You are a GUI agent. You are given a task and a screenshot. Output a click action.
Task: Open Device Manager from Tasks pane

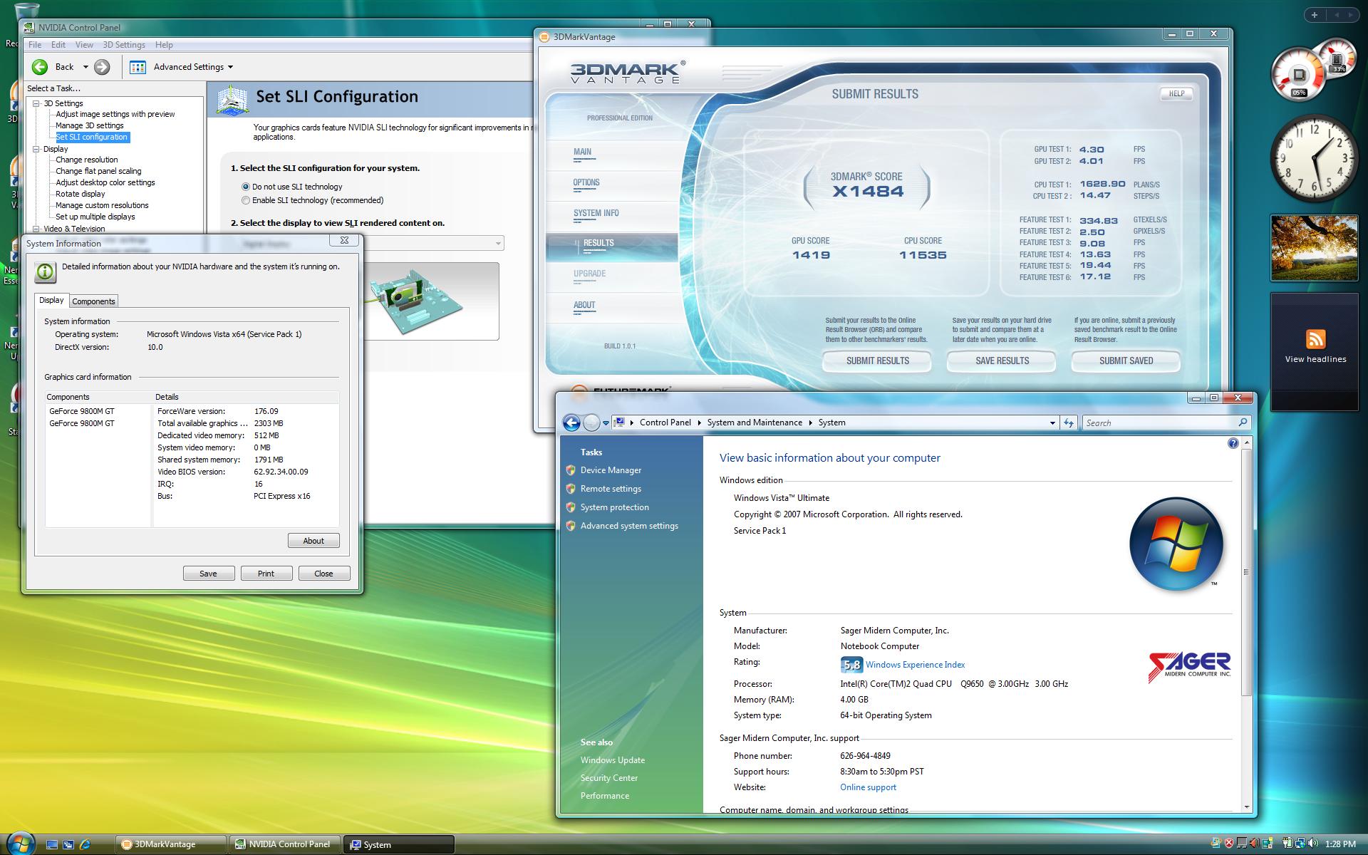(611, 470)
